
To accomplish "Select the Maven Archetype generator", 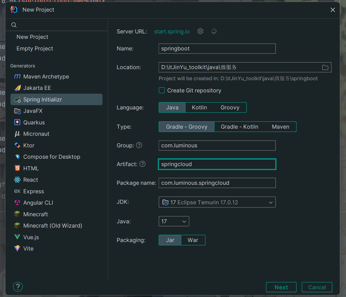I will coord(46,77).
